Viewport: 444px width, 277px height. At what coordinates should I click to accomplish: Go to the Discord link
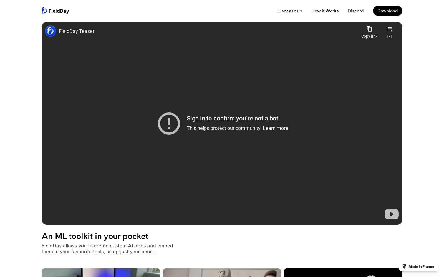click(x=356, y=11)
